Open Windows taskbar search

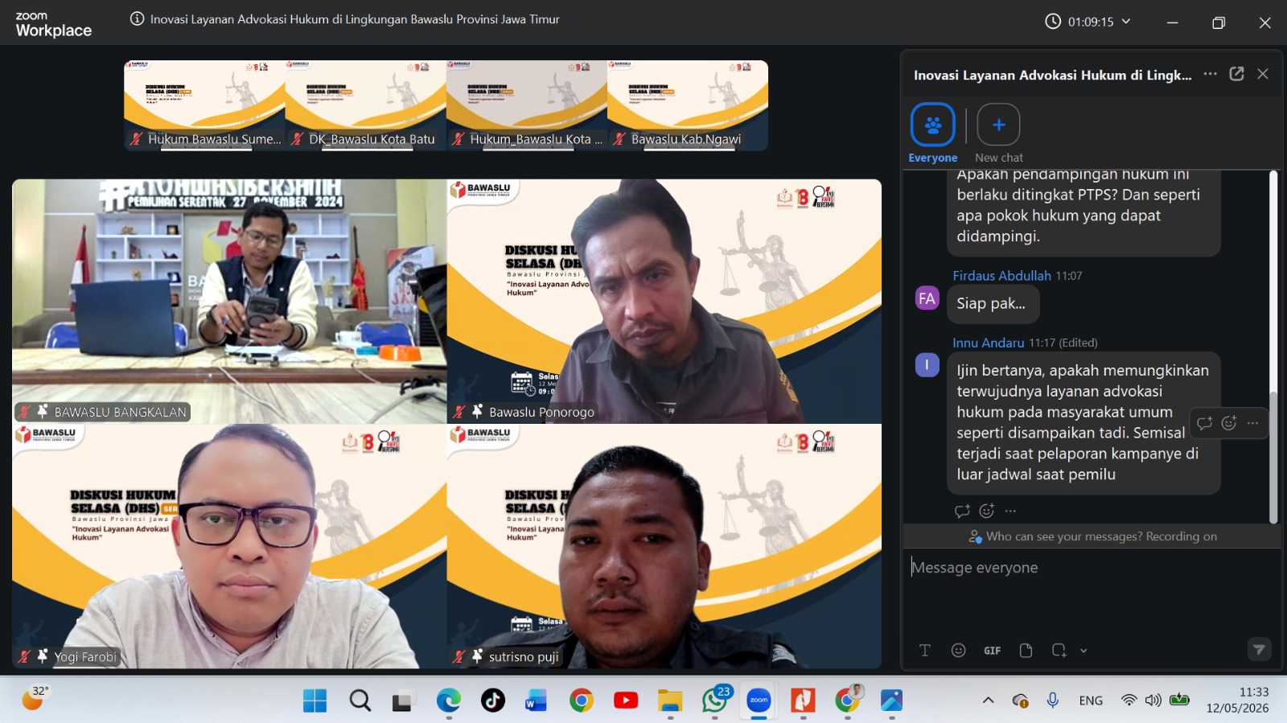tap(360, 700)
